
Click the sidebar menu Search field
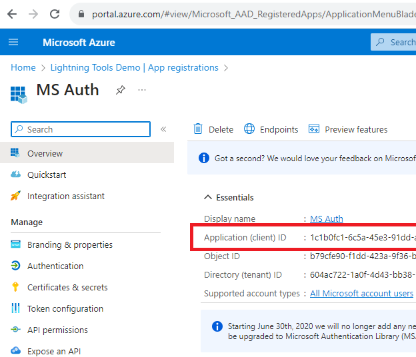tap(81, 129)
